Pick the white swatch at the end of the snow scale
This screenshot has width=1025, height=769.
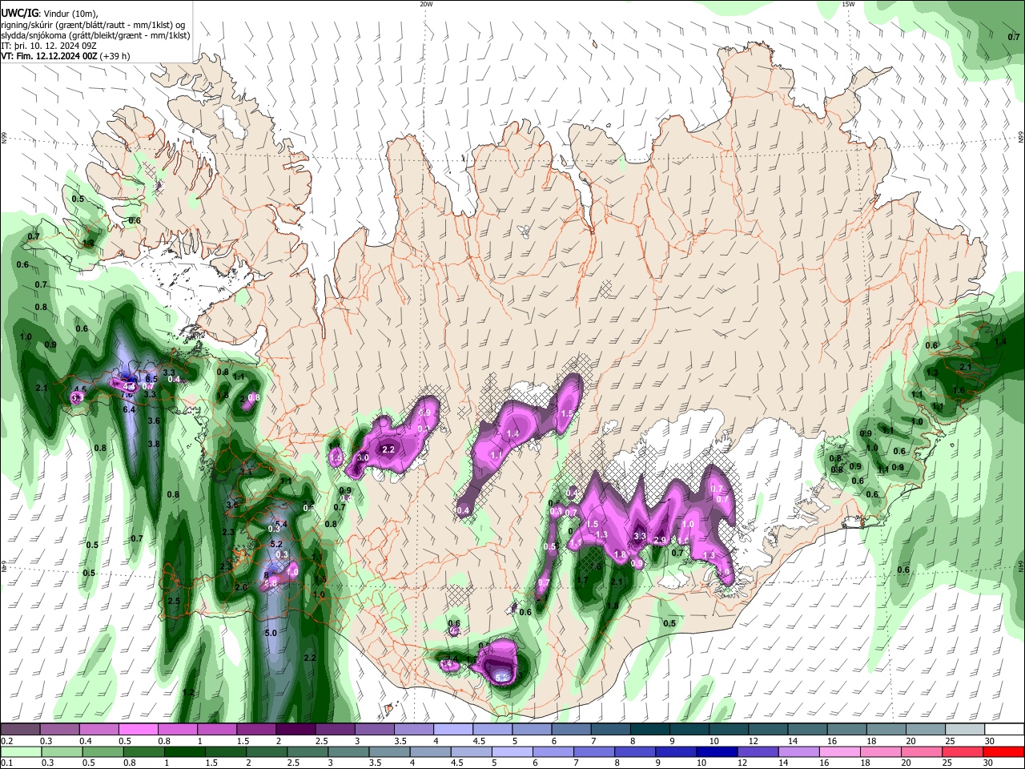click(x=1004, y=730)
